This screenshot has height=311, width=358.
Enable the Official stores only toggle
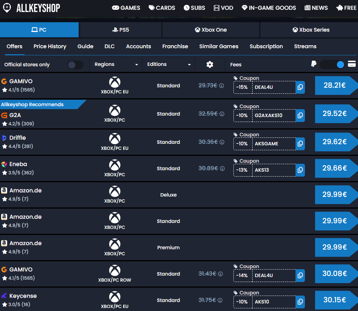[75, 65]
